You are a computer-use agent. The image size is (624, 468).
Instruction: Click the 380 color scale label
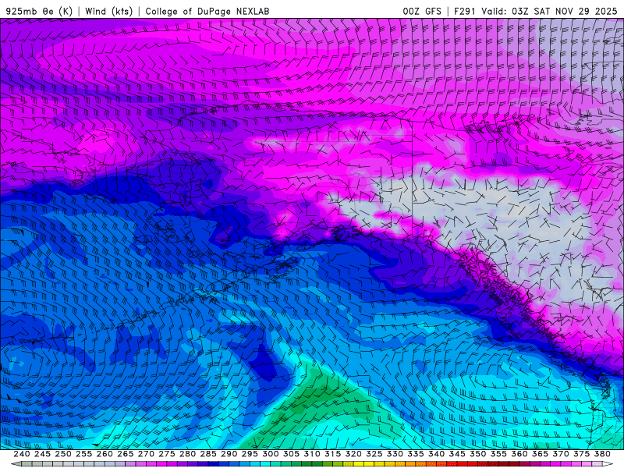click(x=602, y=454)
